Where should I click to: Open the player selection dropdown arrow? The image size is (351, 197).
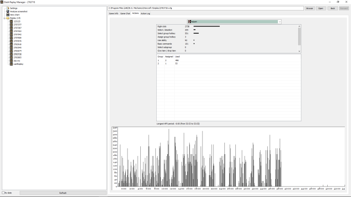coord(280,22)
